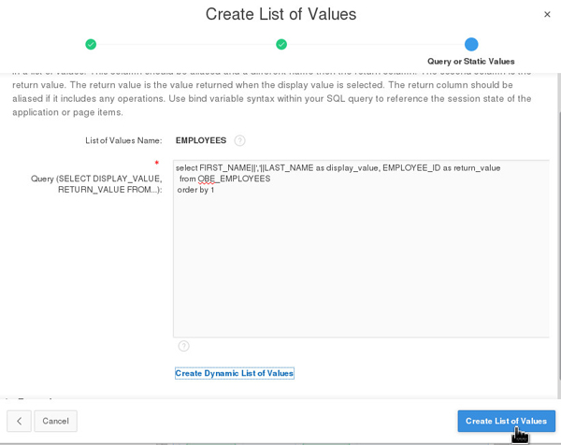Click the Create List of Values dialog title

(280, 14)
